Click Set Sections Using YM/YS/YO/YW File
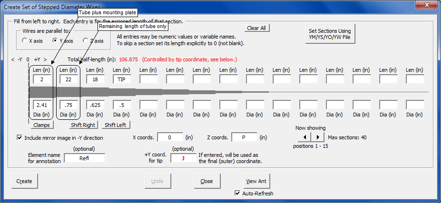 (x=330, y=34)
